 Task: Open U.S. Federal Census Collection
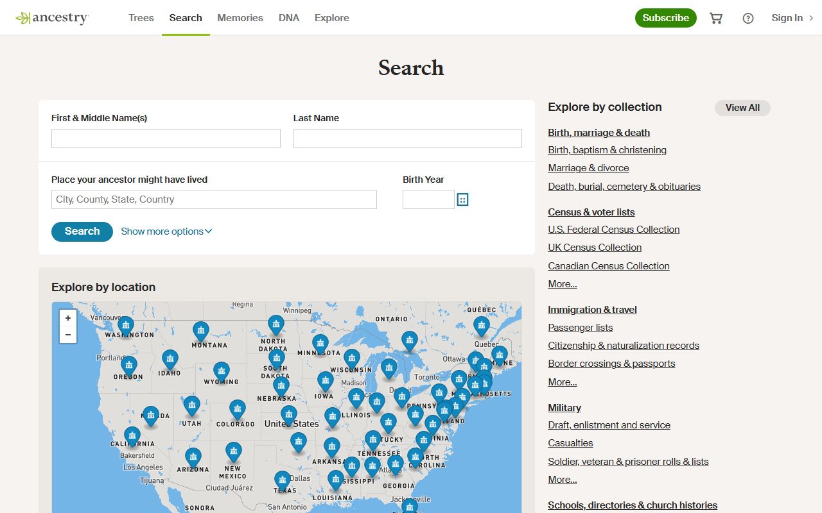(x=613, y=230)
